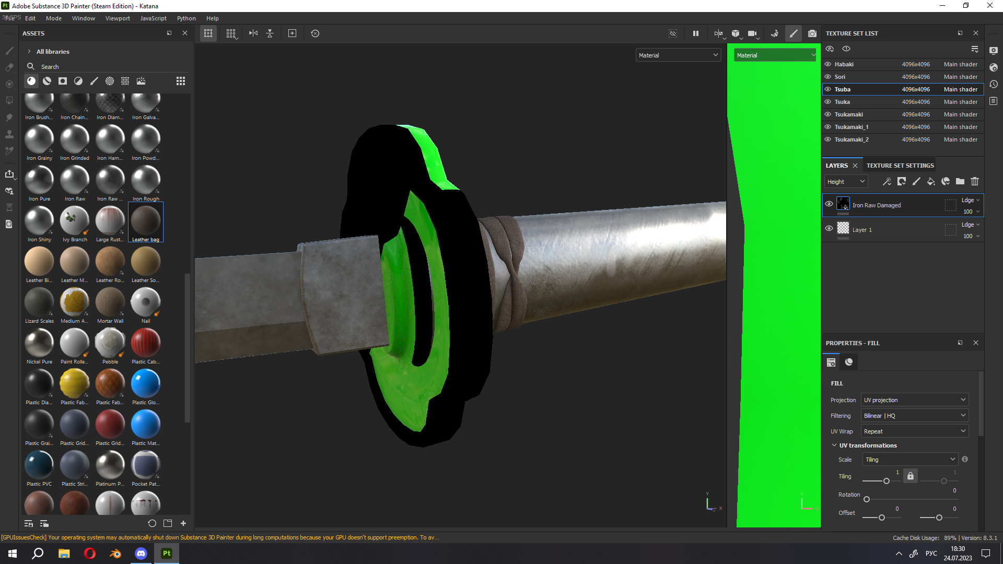Open the Height channel dropdown
The image size is (1003, 564).
[x=845, y=181]
